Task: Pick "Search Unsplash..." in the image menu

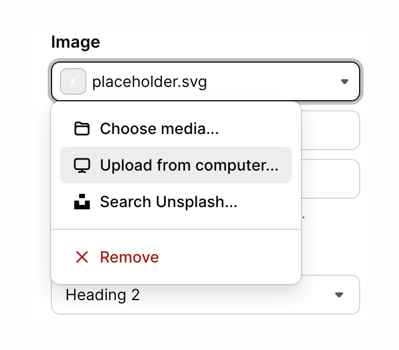Action: tap(168, 202)
